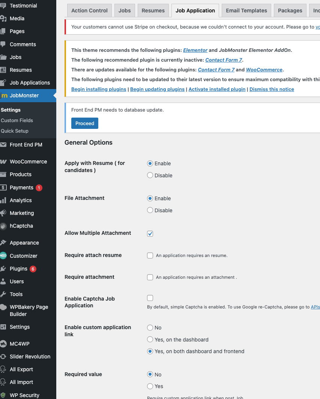Click the Comments bubble icon
Image resolution: width=320 pixels, height=399 pixels.
pos(3,44)
